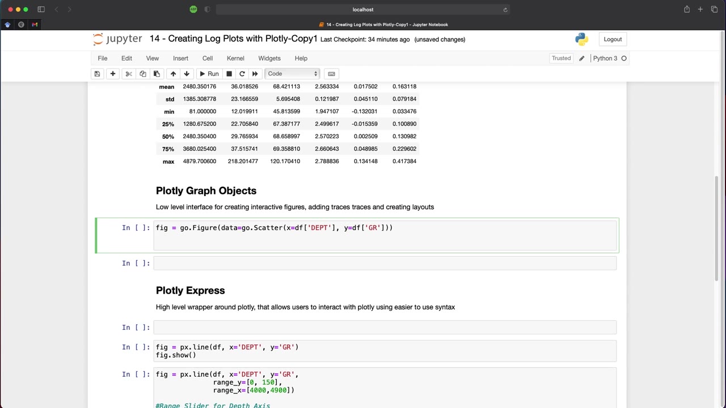
Task: Open the Help menu
Action: (301, 58)
